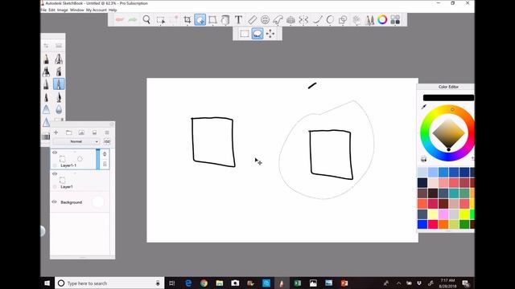515x289 pixels.
Task: Click the Redo arrow in toolbar
Action: (x=133, y=19)
